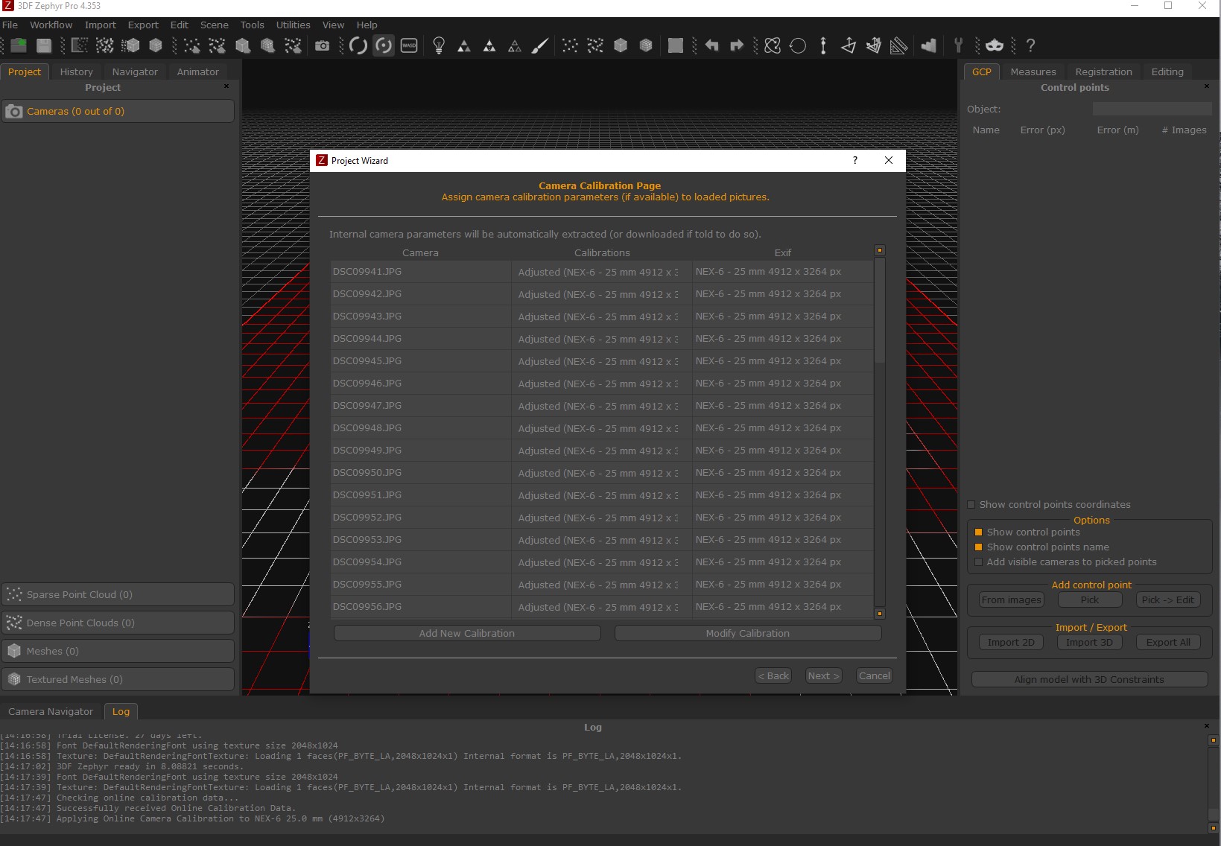Expand the Cameras (0 out of 0) section
This screenshot has height=846, width=1221.
tap(118, 111)
